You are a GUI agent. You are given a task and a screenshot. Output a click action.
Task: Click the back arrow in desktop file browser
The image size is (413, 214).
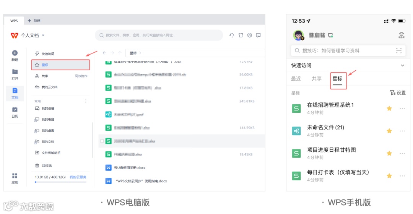point(104,53)
